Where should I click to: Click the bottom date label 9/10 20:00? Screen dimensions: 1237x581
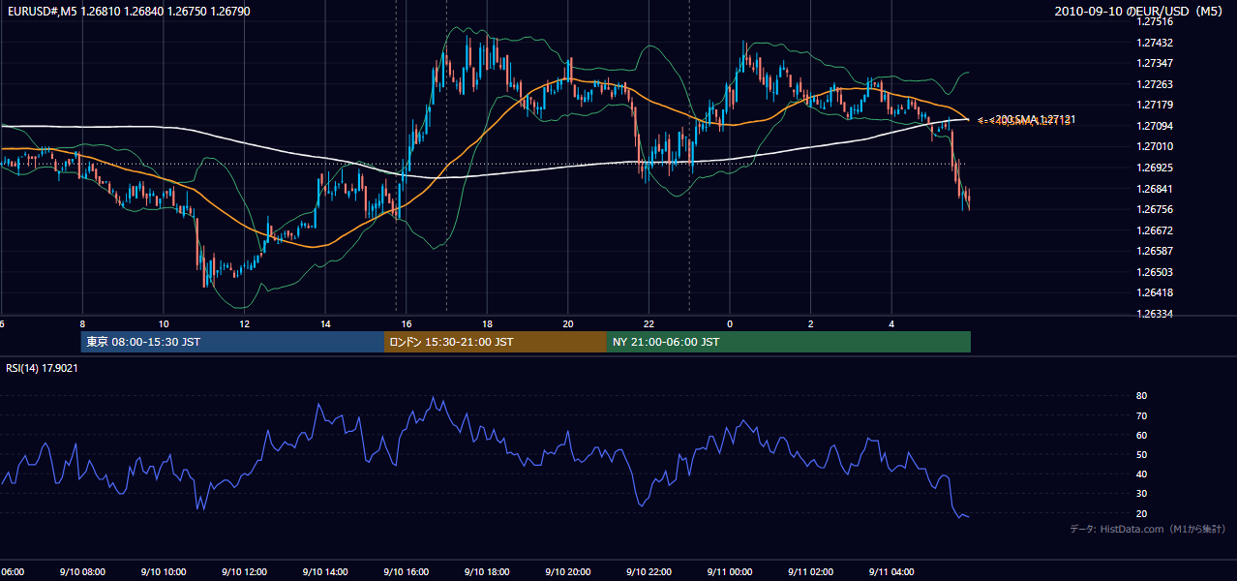pyautogui.click(x=567, y=572)
